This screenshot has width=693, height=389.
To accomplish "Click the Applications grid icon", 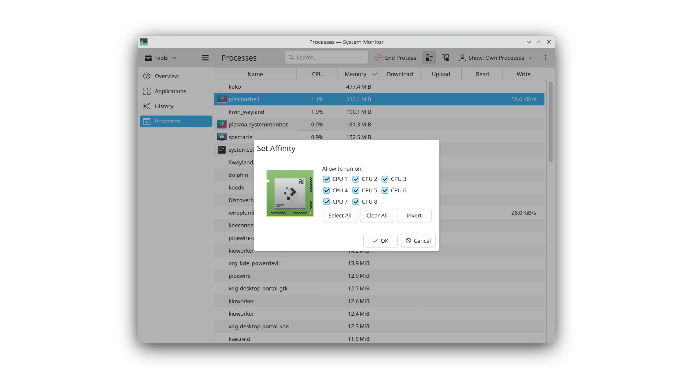I will (x=147, y=91).
